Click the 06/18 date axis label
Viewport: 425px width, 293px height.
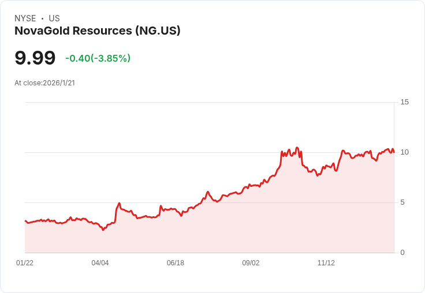tap(176, 263)
